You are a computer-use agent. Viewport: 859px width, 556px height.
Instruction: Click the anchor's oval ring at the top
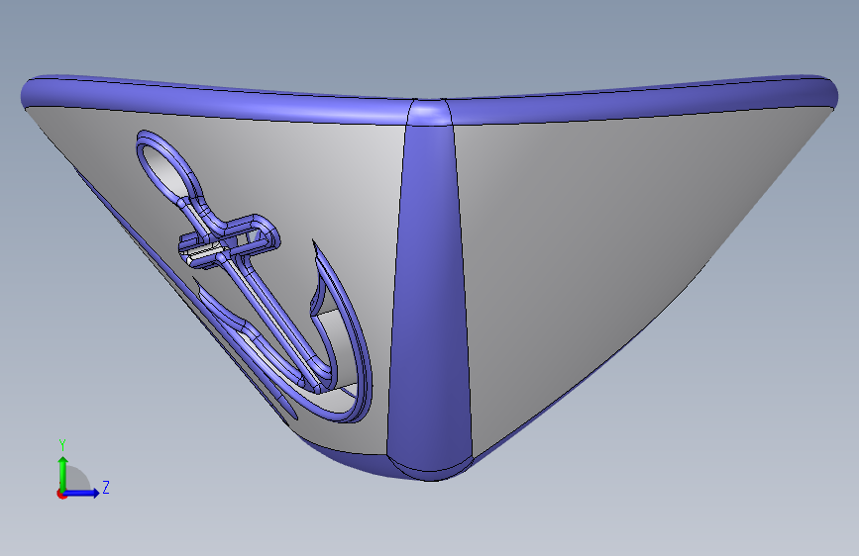pos(168,166)
